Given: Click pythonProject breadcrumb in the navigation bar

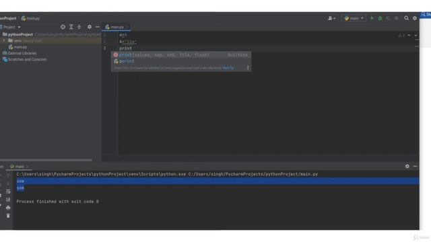Looking at the screenshot, I should [x=8, y=18].
